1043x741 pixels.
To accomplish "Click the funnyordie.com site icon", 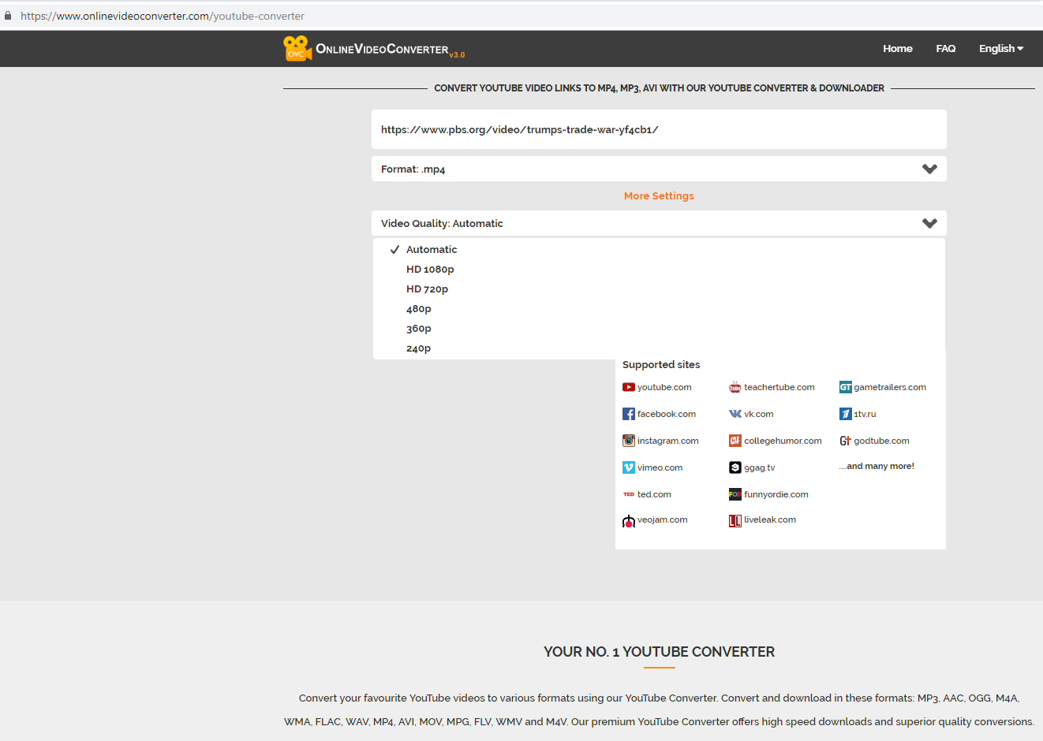I will pos(735,494).
